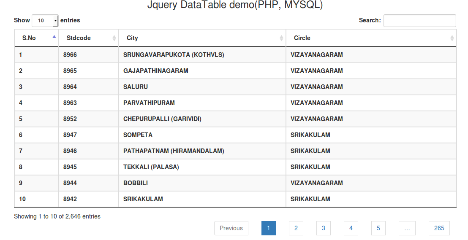468x240 pixels.
Task: Click Stdcode value 8965
Action: click(70, 71)
